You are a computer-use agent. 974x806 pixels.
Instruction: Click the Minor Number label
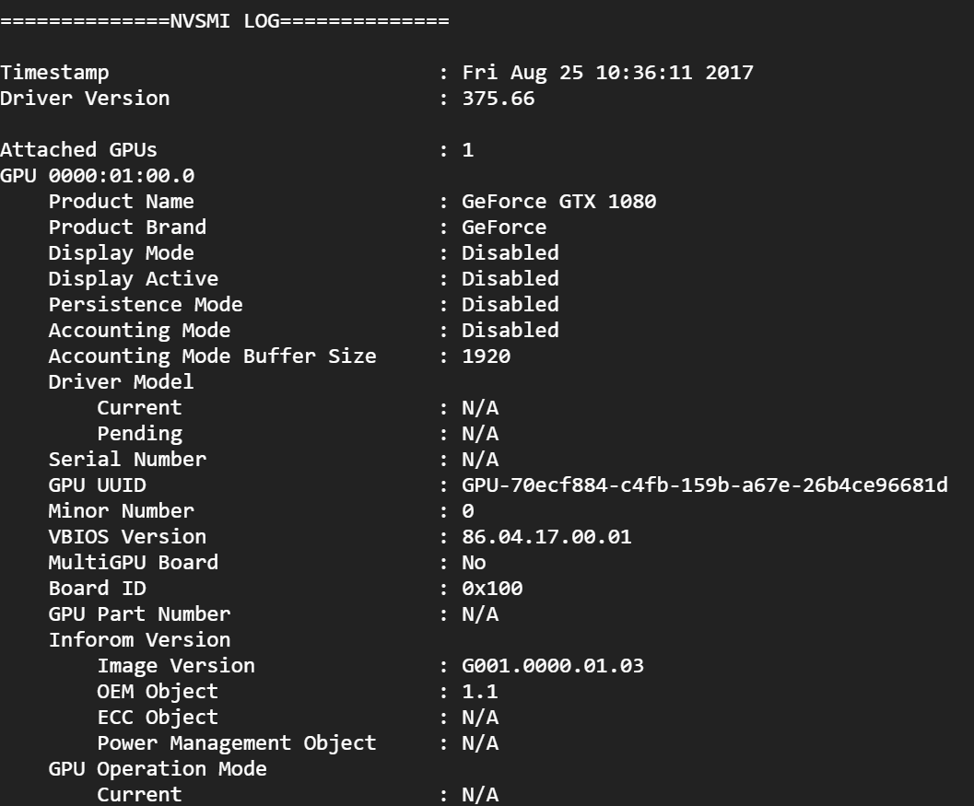click(121, 510)
